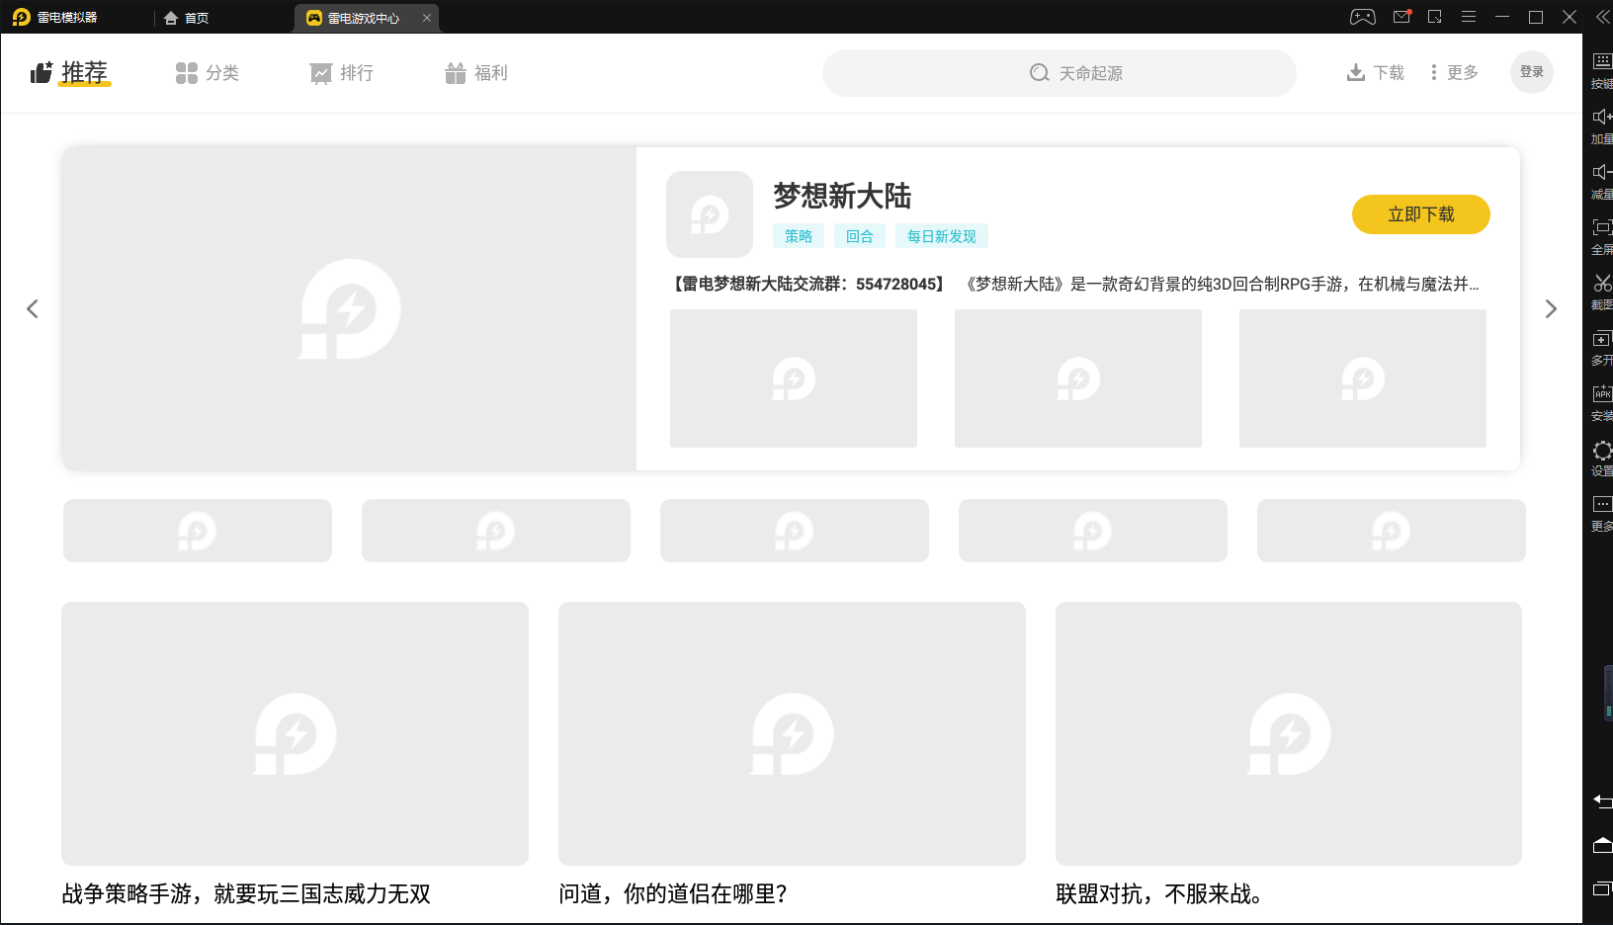This screenshot has width=1613, height=925.
Task: Toggle fullscreen mode from the sidebar
Action: (1601, 228)
